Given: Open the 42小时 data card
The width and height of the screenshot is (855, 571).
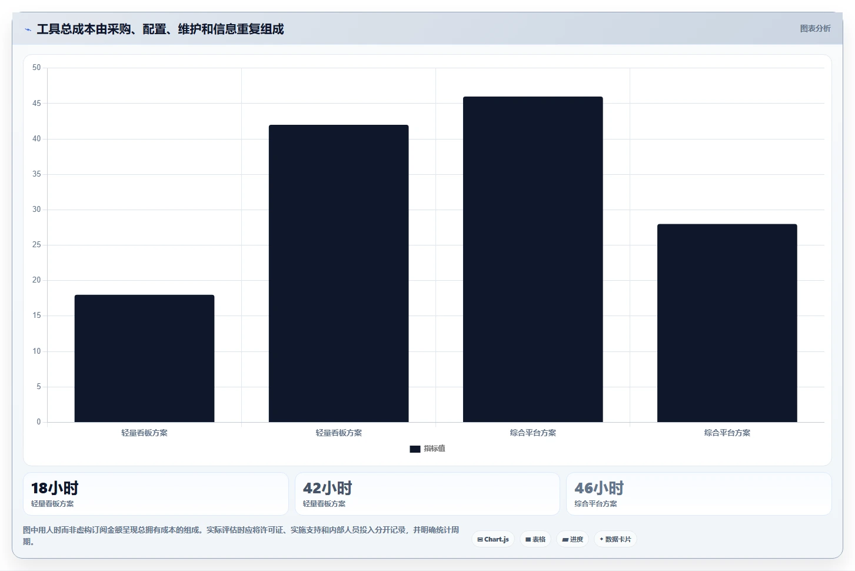Looking at the screenshot, I should [427, 494].
